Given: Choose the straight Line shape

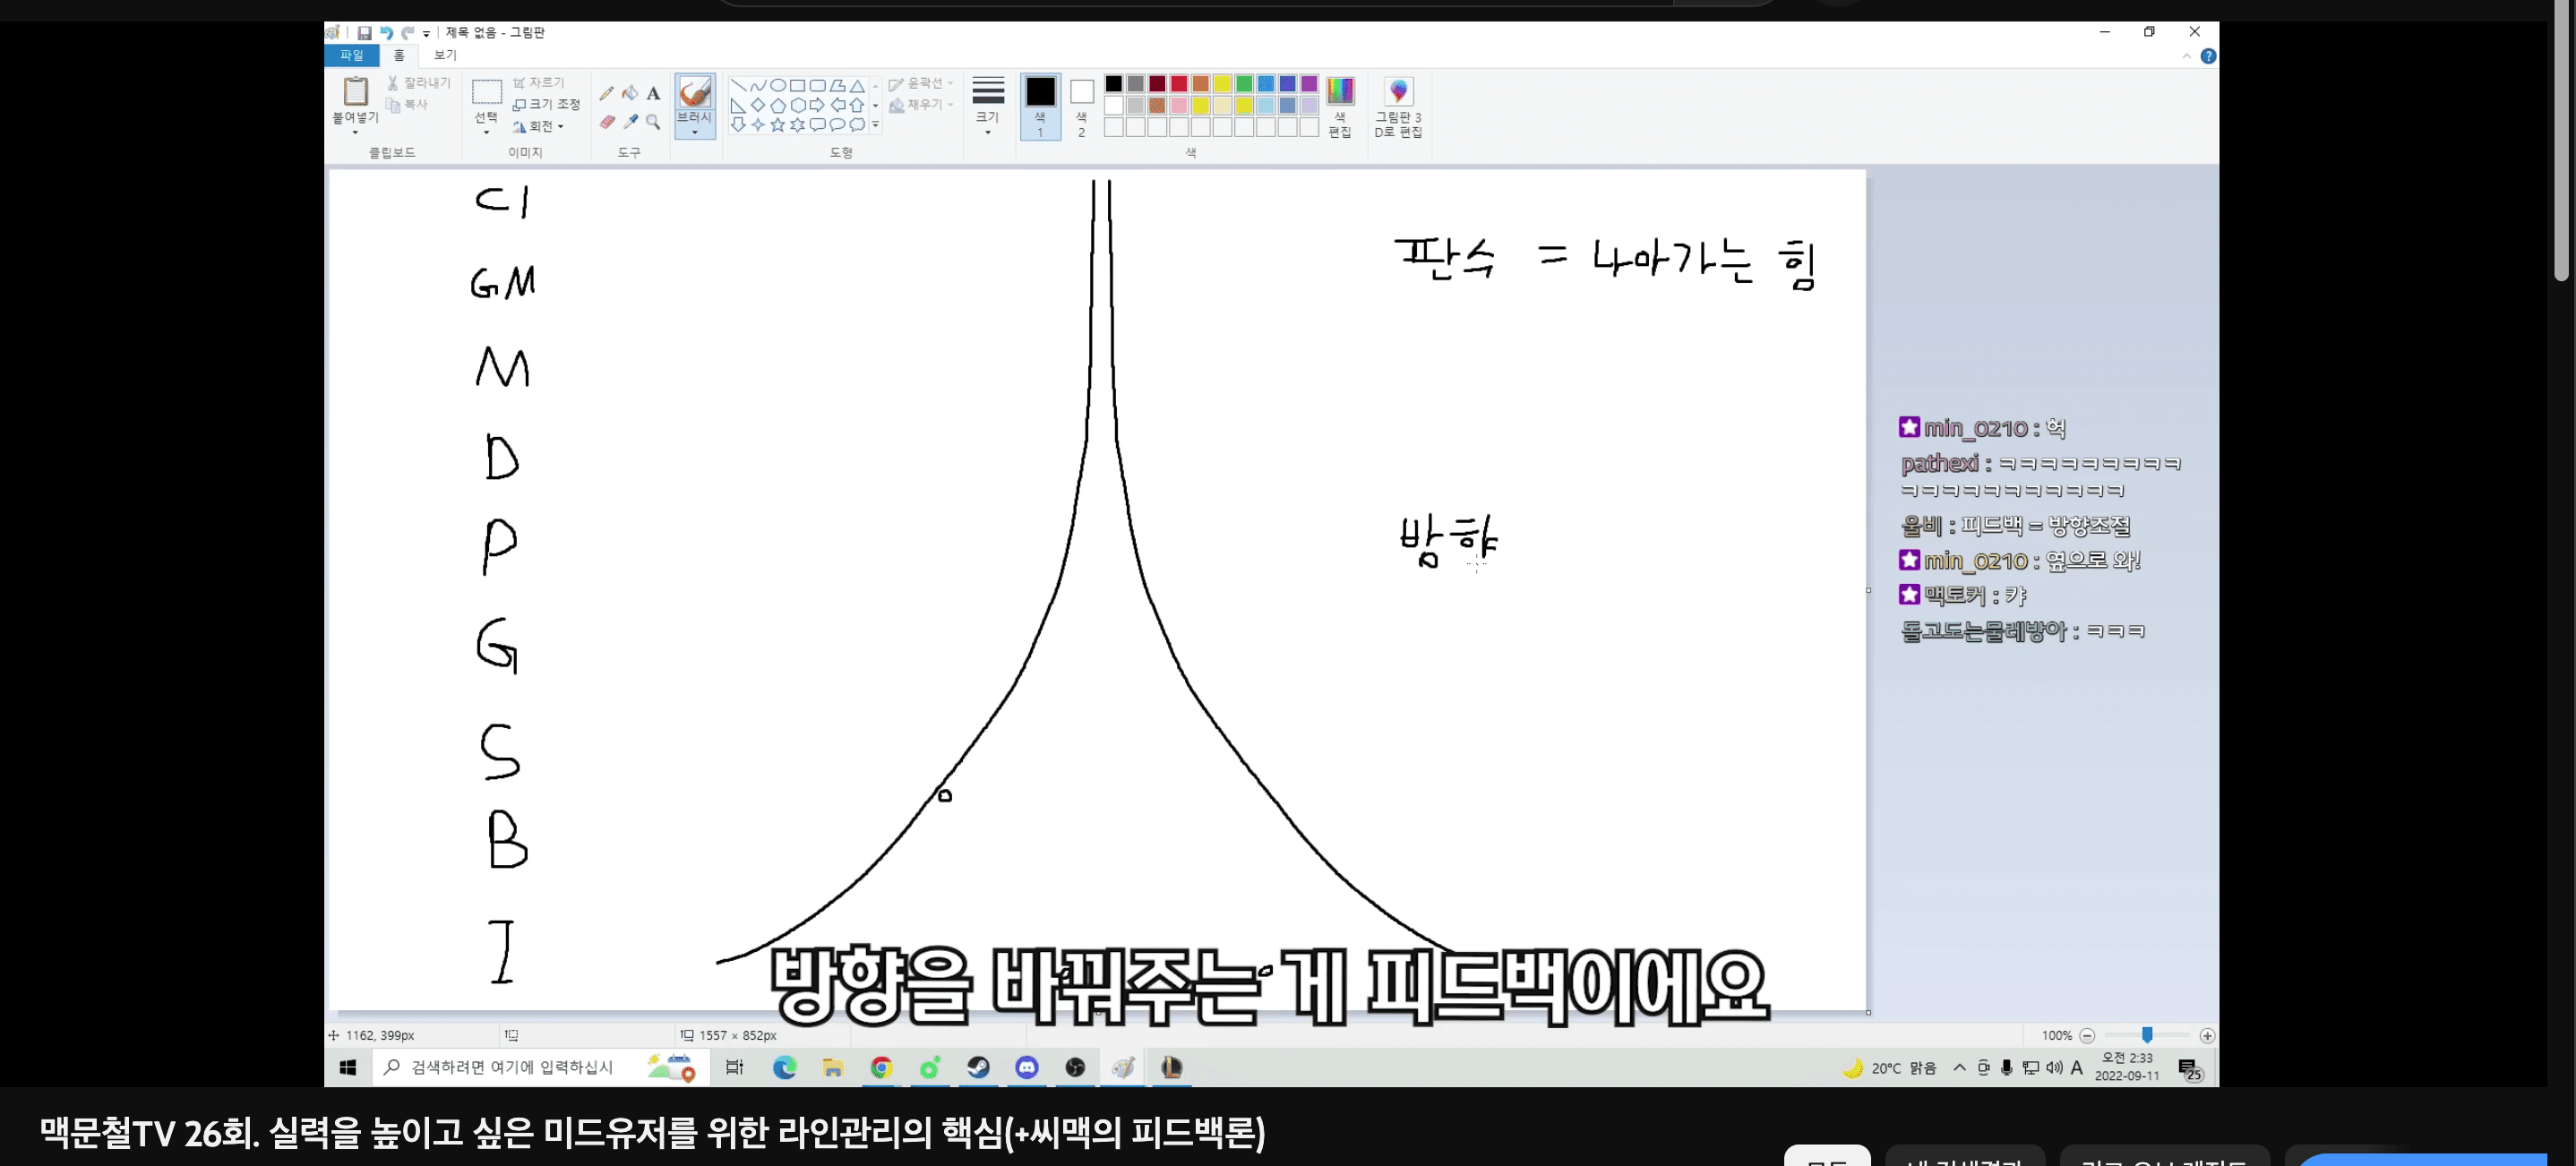Looking at the screenshot, I should 738,85.
